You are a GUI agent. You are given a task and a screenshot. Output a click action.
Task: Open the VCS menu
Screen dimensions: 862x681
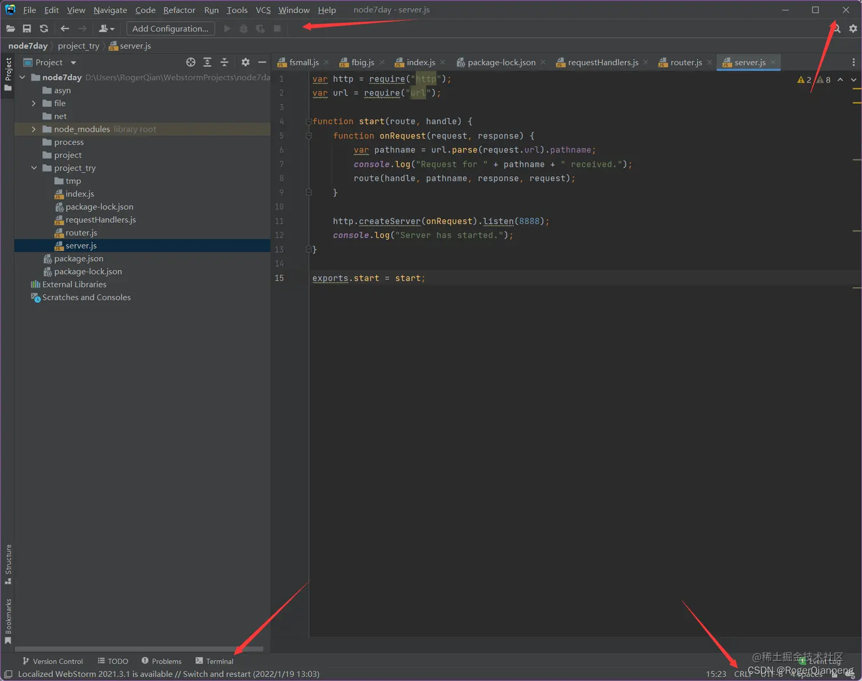point(263,10)
